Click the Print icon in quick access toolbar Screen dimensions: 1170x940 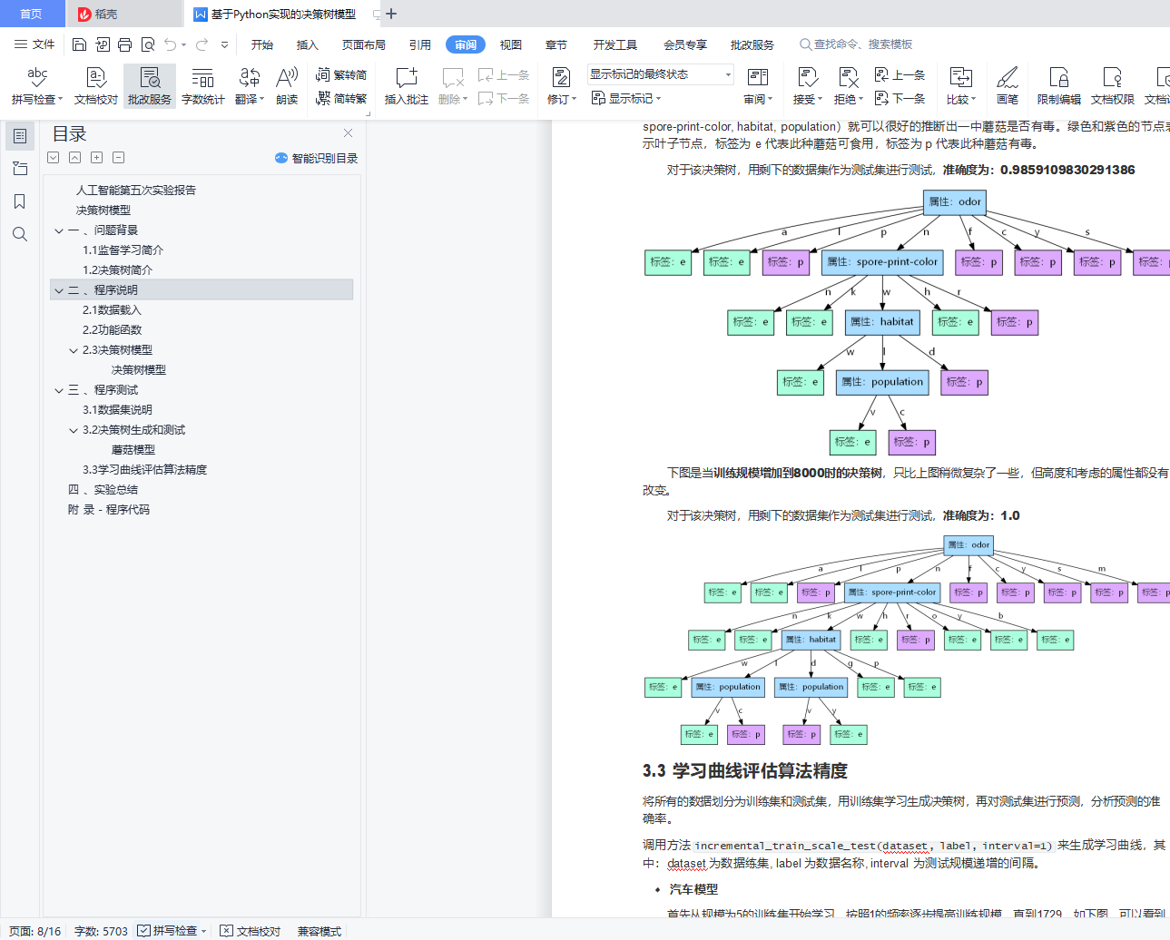(x=125, y=44)
